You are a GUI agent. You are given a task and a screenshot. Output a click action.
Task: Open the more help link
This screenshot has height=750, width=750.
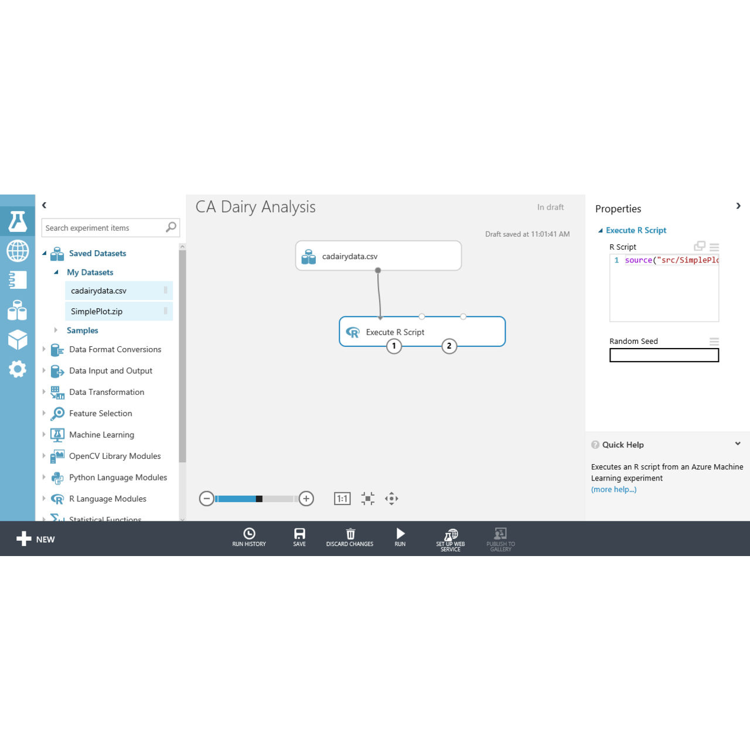(613, 490)
